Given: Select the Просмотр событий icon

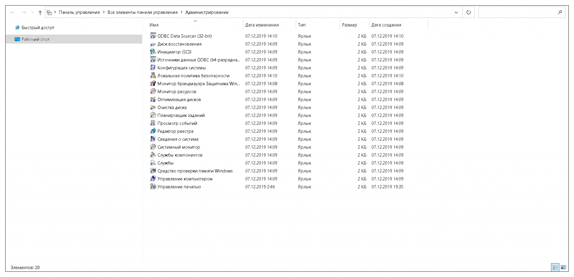Looking at the screenshot, I should tap(152, 123).
